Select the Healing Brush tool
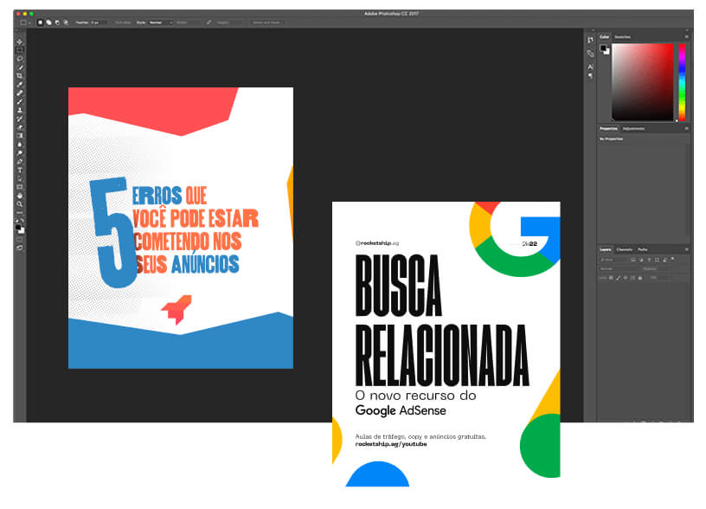 pos(19,93)
